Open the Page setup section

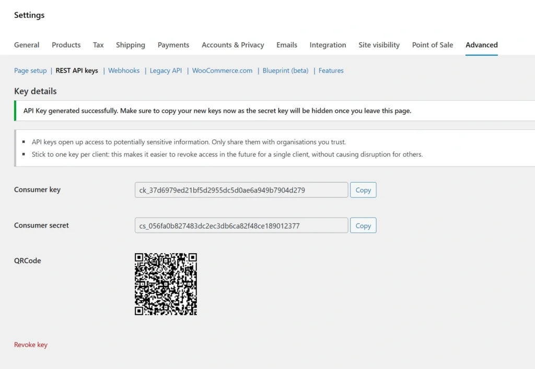click(x=30, y=70)
